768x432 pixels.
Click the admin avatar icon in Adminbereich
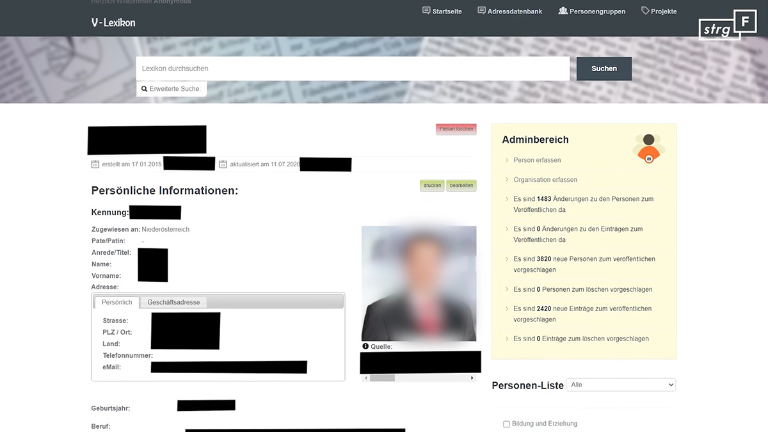[x=649, y=148]
